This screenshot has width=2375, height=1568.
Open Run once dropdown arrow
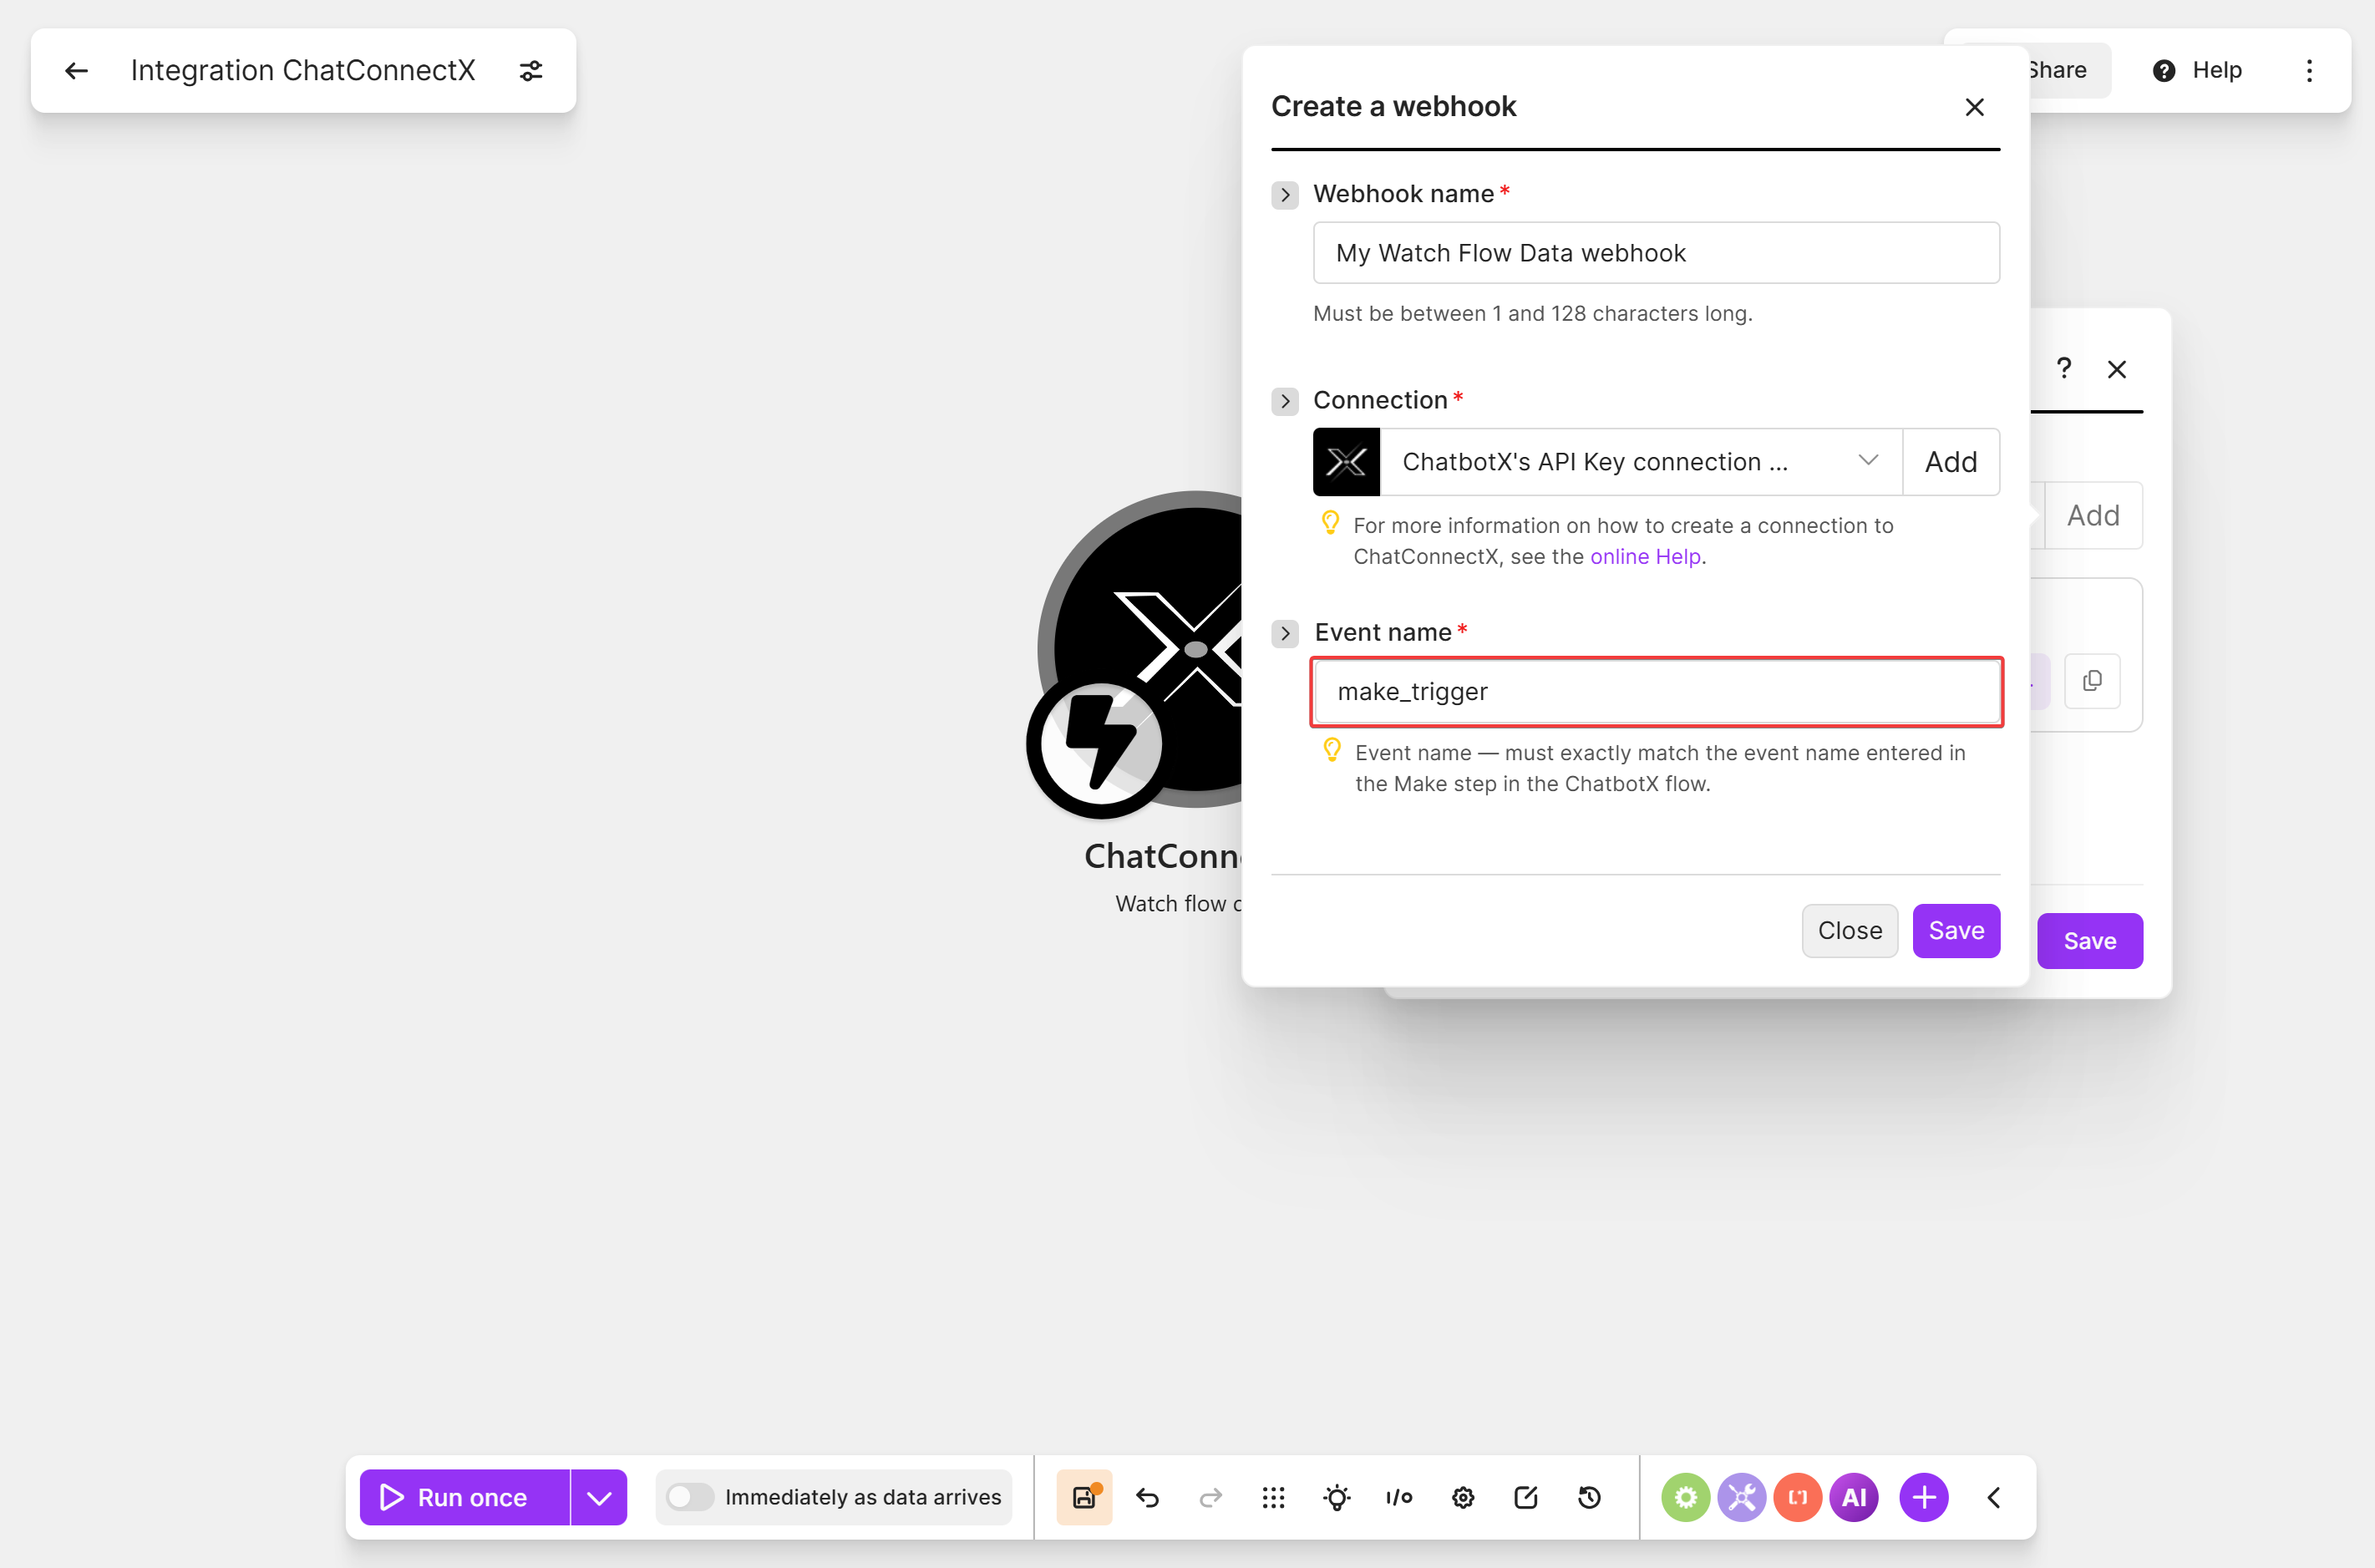(x=599, y=1497)
